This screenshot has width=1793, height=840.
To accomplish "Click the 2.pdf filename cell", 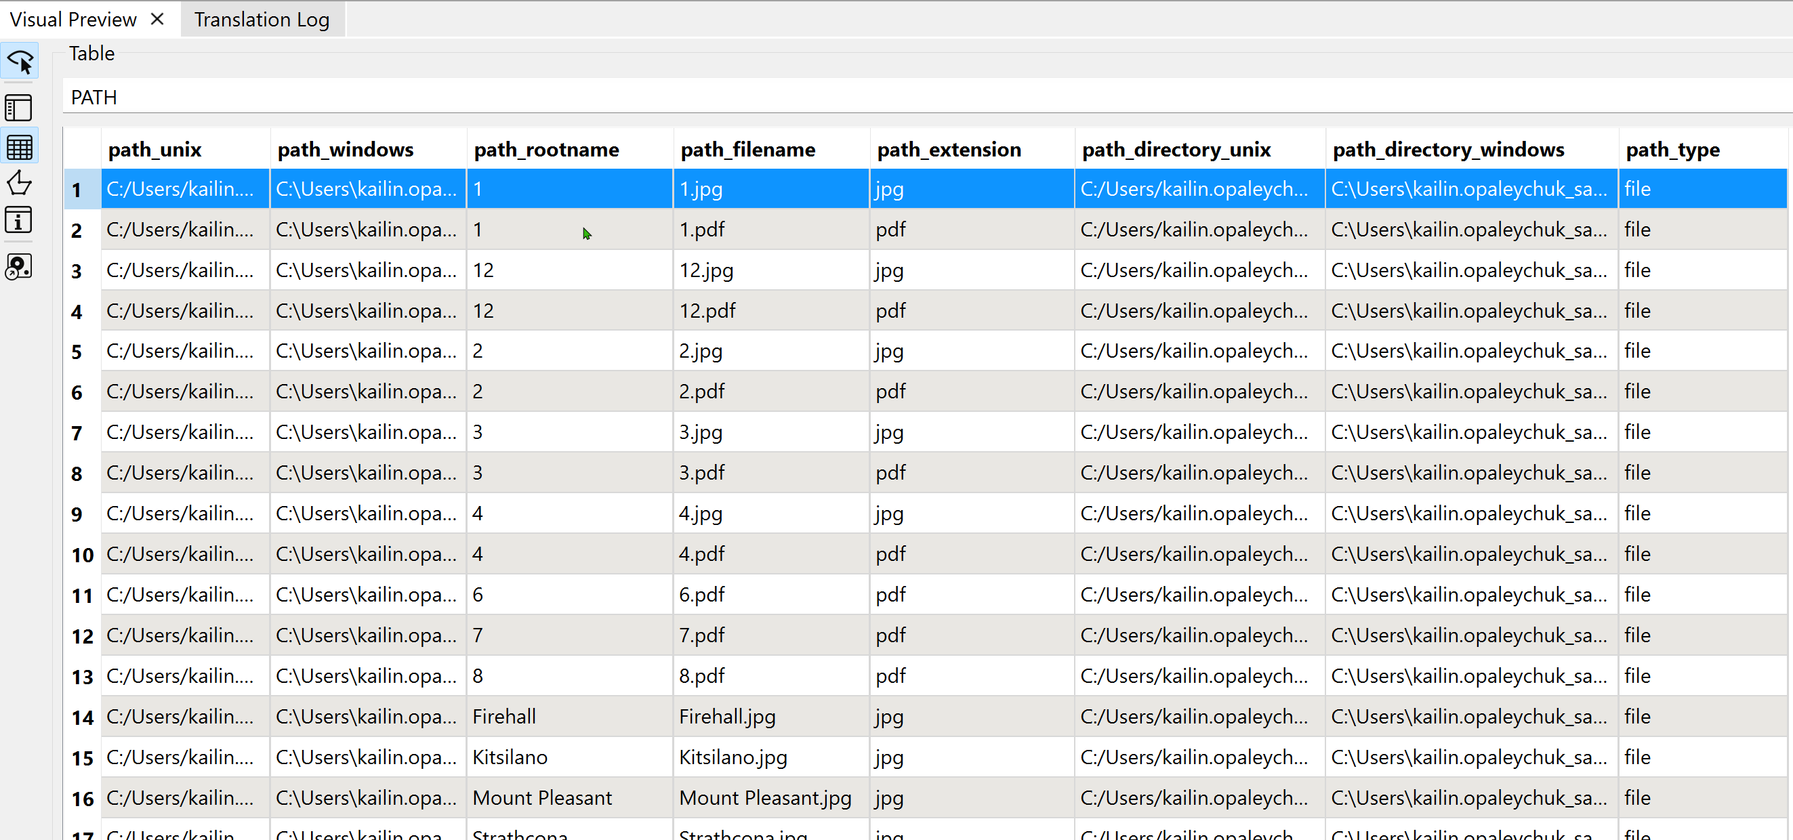I will click(x=771, y=391).
